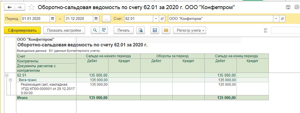Screen dimensions: 300x113
Task: Open the account 62.01 dropdown list
Action: (x=156, y=19)
